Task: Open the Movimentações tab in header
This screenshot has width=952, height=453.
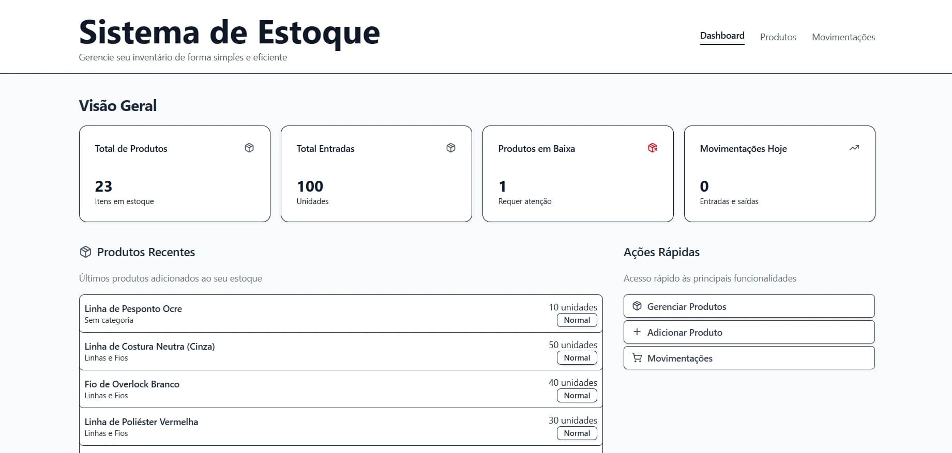Action: (x=843, y=37)
